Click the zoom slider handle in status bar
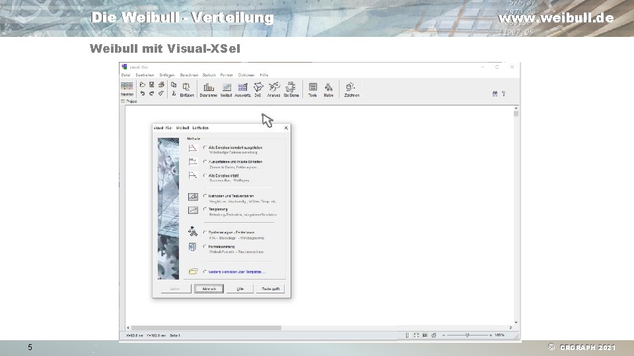The image size is (634, 356). tap(467, 335)
